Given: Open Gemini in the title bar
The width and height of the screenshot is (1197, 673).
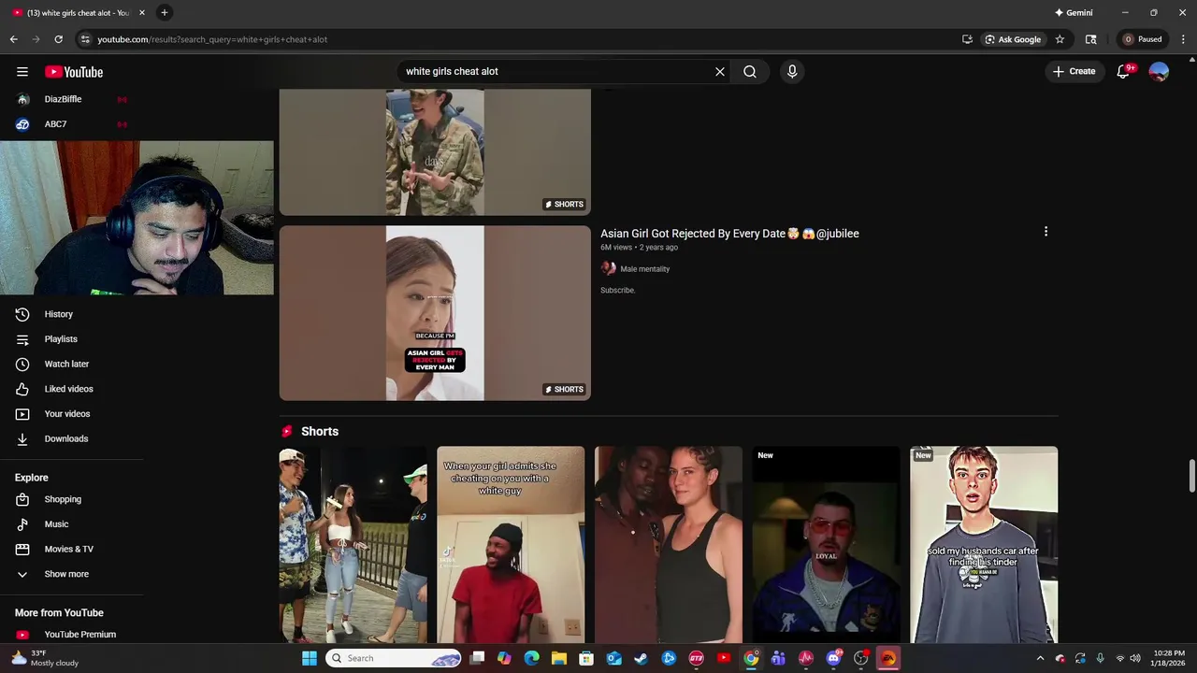Looking at the screenshot, I should [1074, 12].
